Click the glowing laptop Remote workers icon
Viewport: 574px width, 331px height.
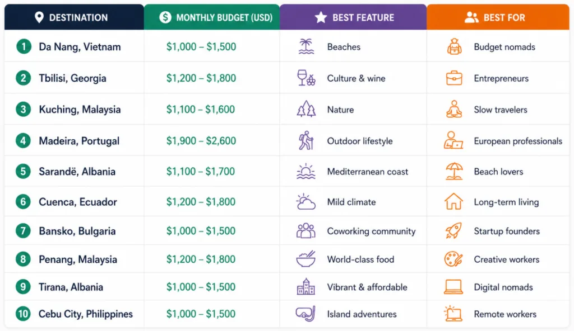coord(453,314)
